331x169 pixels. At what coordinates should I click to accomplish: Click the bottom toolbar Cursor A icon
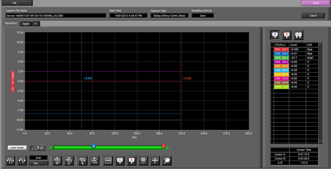tap(120, 161)
